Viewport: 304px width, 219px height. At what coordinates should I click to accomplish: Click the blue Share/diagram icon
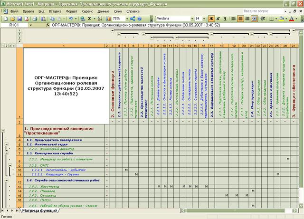[x=133, y=19]
